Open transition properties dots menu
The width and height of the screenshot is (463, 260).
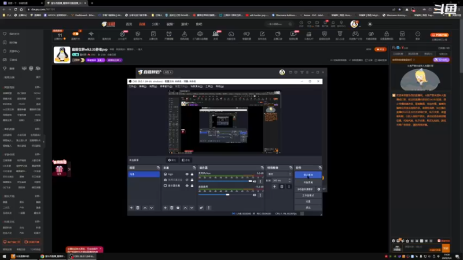289,187
